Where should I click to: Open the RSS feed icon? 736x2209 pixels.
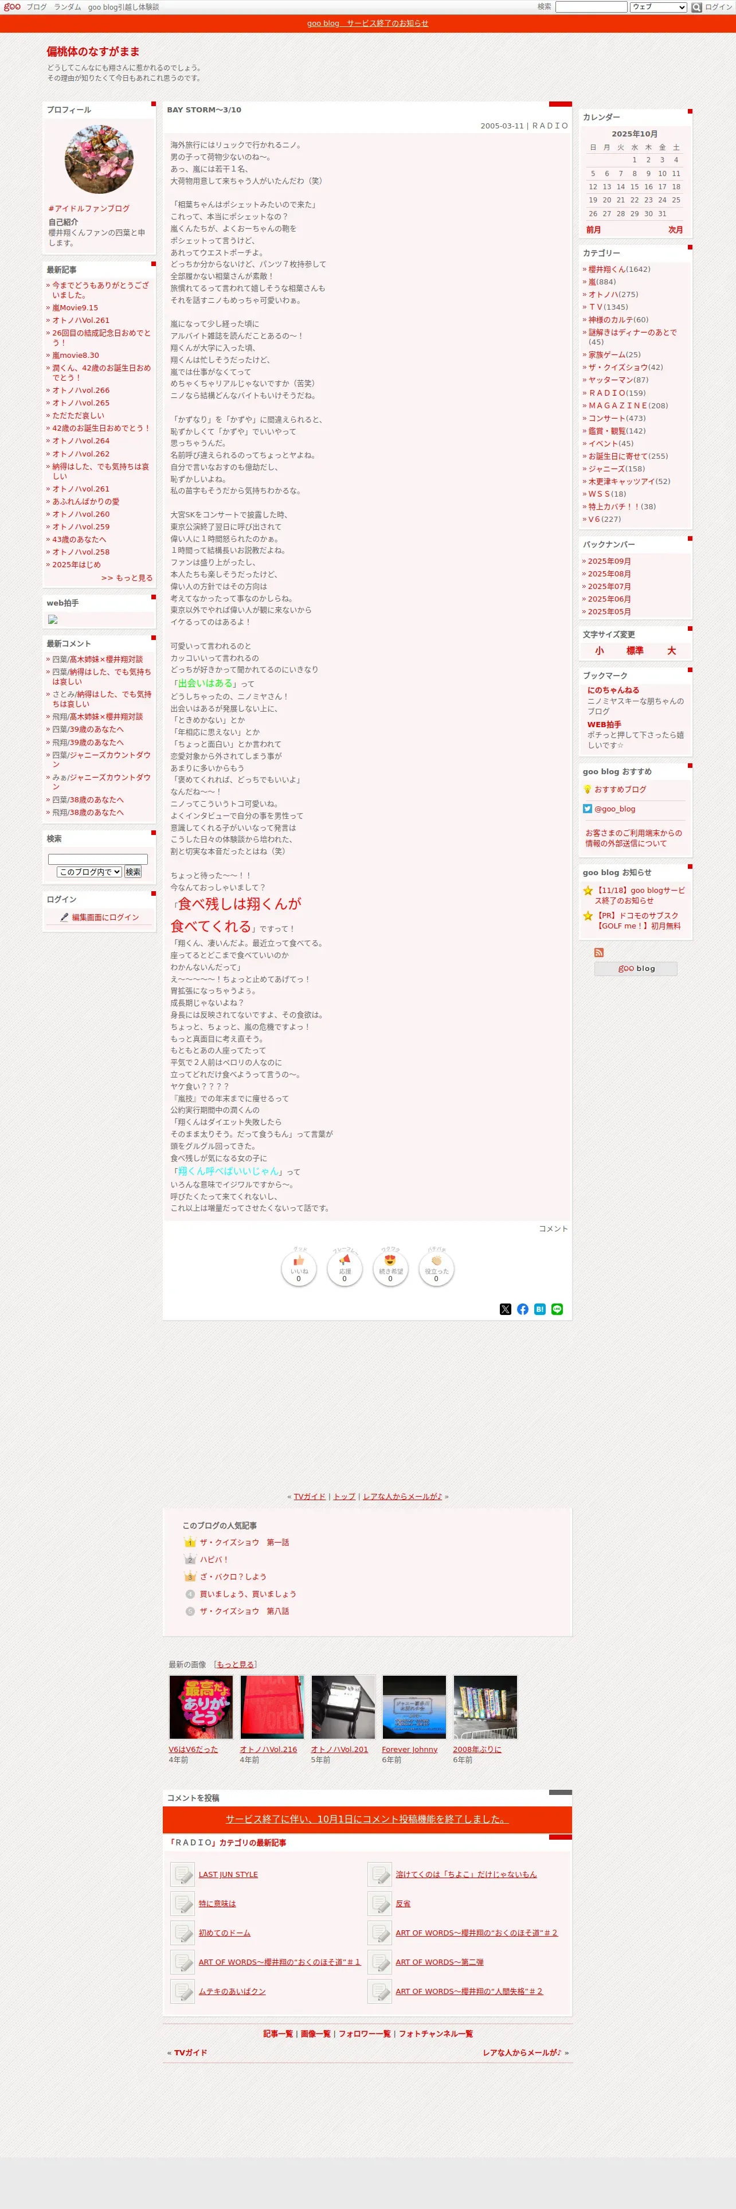click(x=599, y=952)
